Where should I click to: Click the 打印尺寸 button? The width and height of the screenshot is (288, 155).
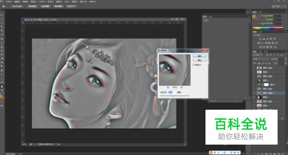click(71, 6)
